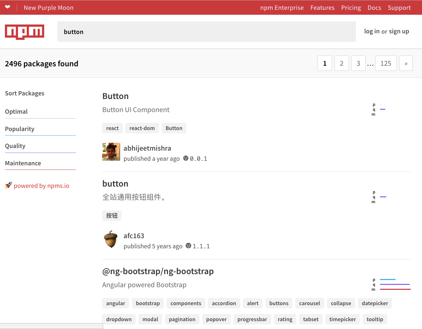The height and width of the screenshot is (329, 422).
Task: Go to results page 3
Action: pos(358,63)
